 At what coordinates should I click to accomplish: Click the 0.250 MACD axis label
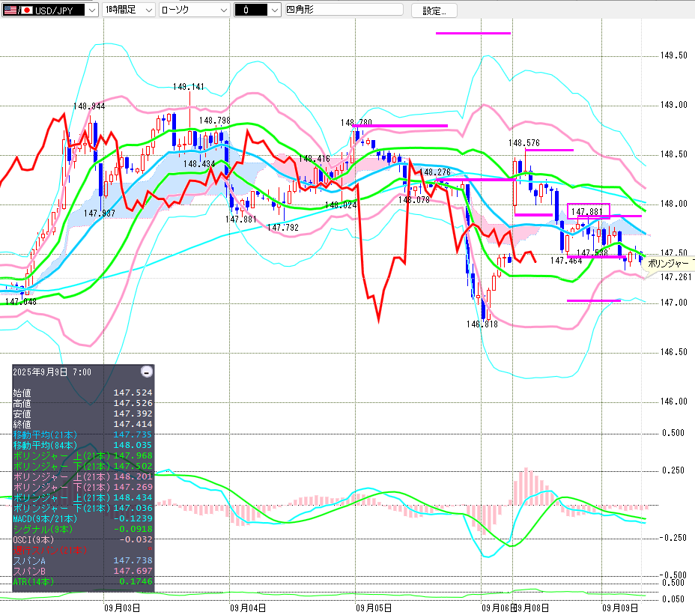[x=673, y=470]
